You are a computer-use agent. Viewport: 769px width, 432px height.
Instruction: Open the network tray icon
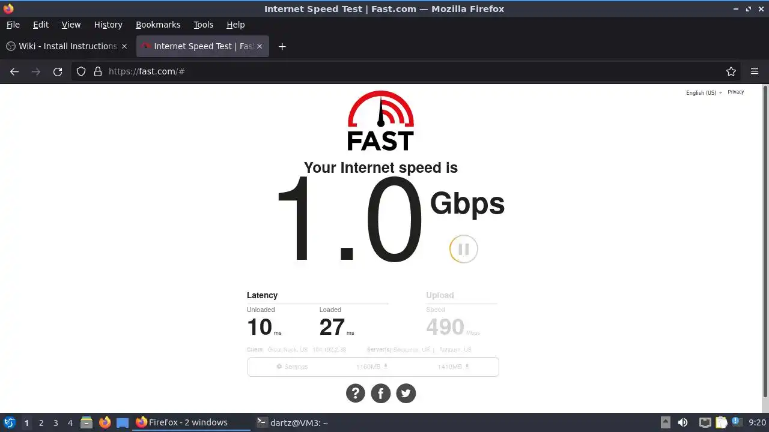705,422
